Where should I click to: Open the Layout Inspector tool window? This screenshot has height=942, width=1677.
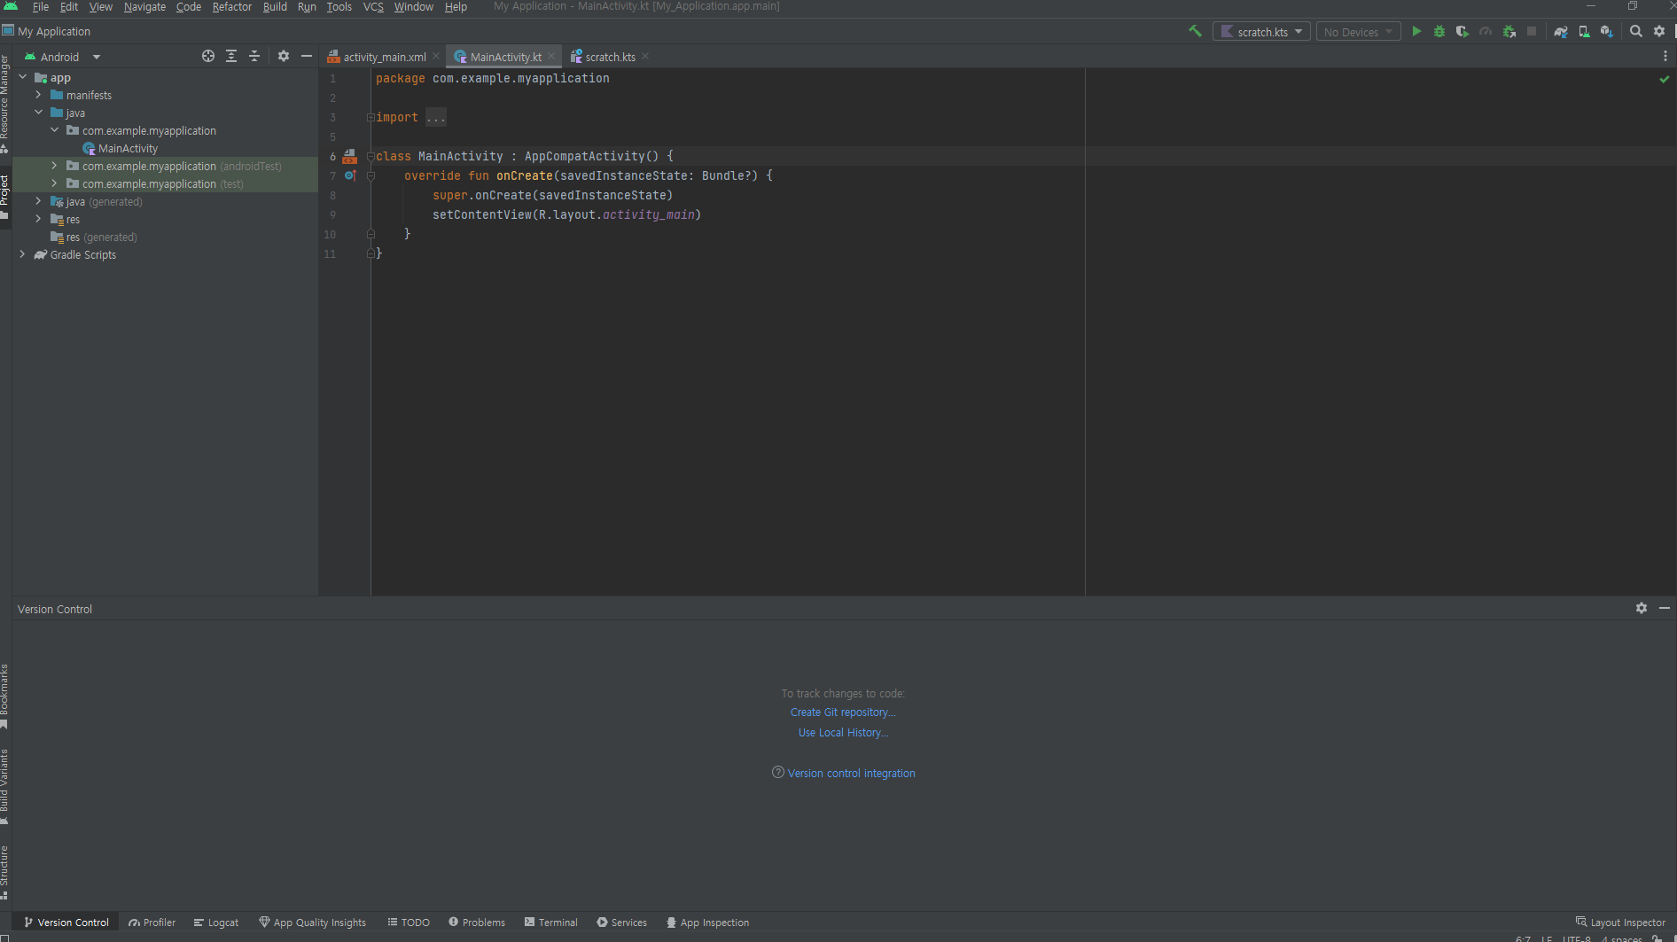1620,923
